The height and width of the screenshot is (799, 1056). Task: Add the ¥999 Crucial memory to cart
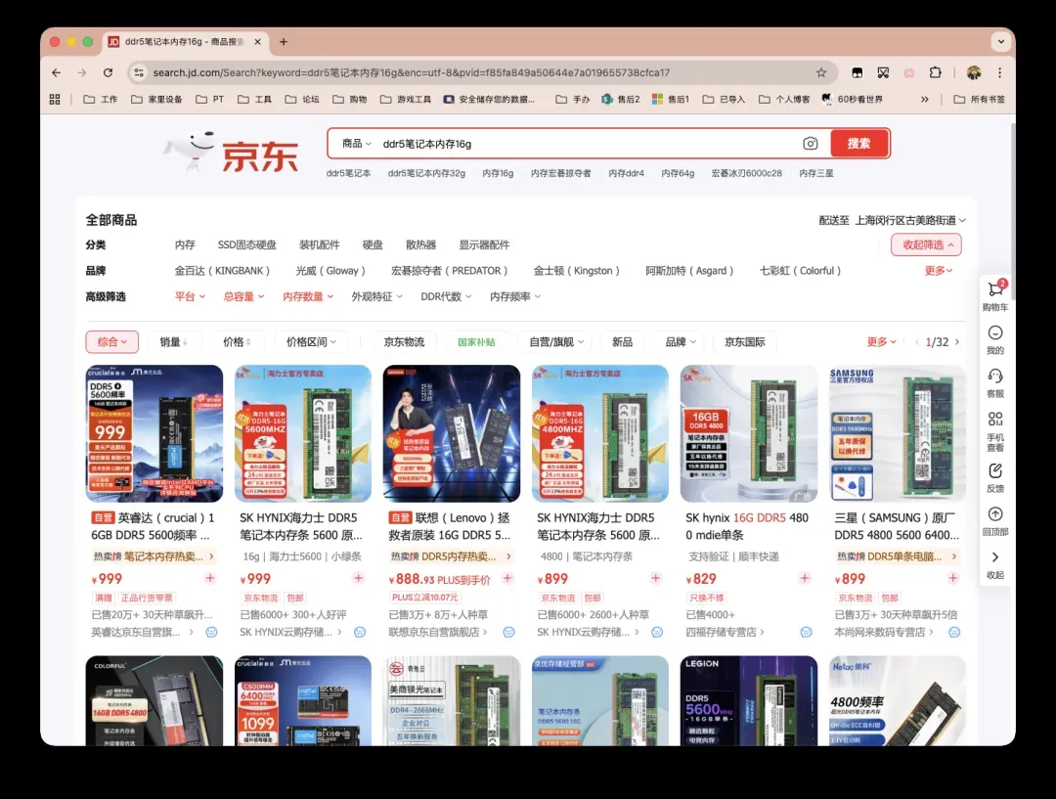click(210, 578)
